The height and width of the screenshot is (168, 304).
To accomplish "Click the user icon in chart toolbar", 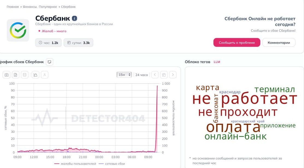I will click(x=44, y=75).
